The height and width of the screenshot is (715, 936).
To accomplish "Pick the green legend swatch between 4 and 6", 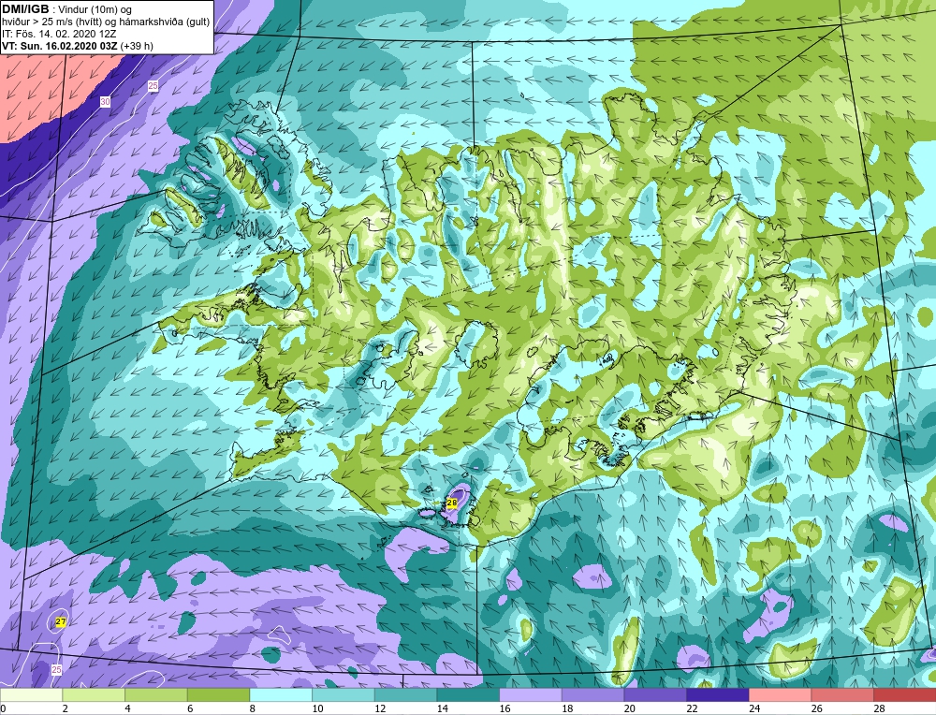I will click(x=155, y=695).
